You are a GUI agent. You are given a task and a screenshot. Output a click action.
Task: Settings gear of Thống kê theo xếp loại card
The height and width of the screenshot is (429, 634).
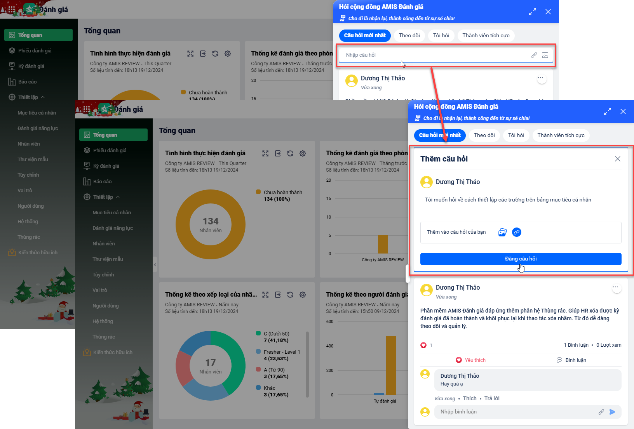pyautogui.click(x=303, y=295)
